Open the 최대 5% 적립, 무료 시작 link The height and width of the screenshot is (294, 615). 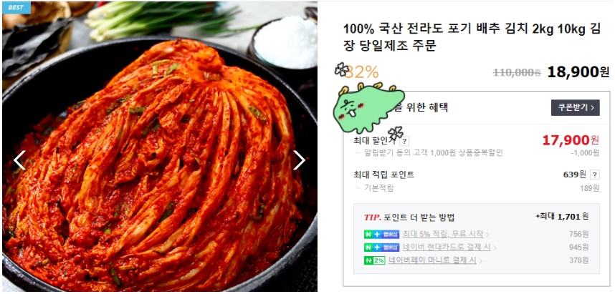tap(443, 235)
